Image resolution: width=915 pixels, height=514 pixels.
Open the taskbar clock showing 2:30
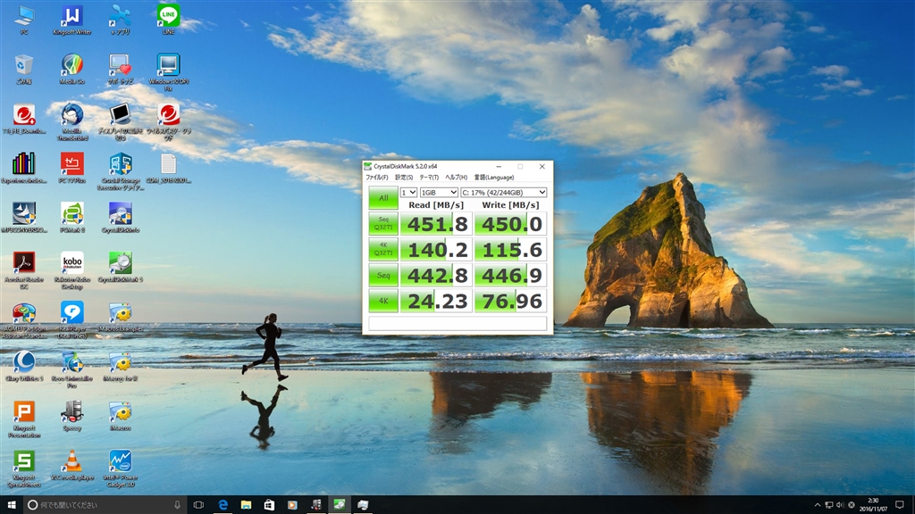point(874,505)
